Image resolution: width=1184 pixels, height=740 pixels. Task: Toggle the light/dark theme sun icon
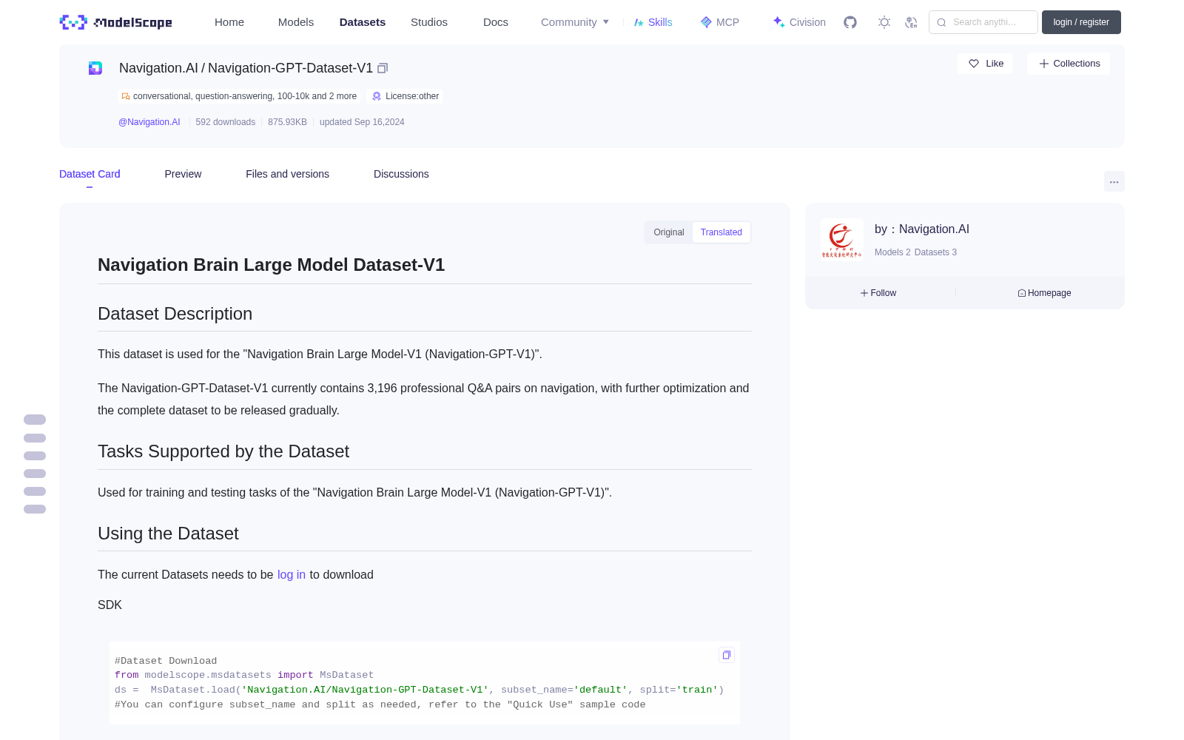pyautogui.click(x=884, y=22)
